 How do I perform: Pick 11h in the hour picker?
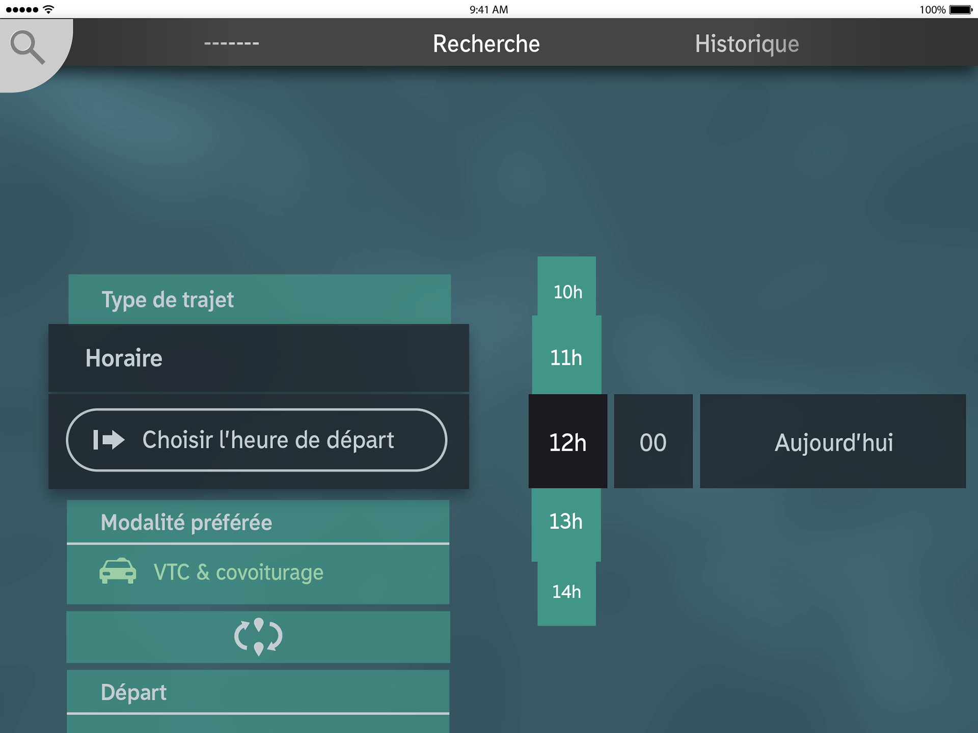567,355
